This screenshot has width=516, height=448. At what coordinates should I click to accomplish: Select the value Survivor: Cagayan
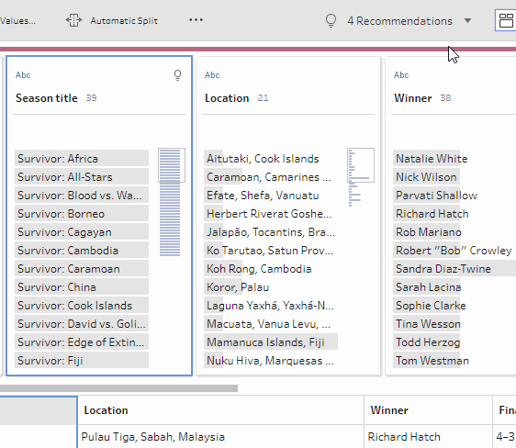pyautogui.click(x=82, y=232)
